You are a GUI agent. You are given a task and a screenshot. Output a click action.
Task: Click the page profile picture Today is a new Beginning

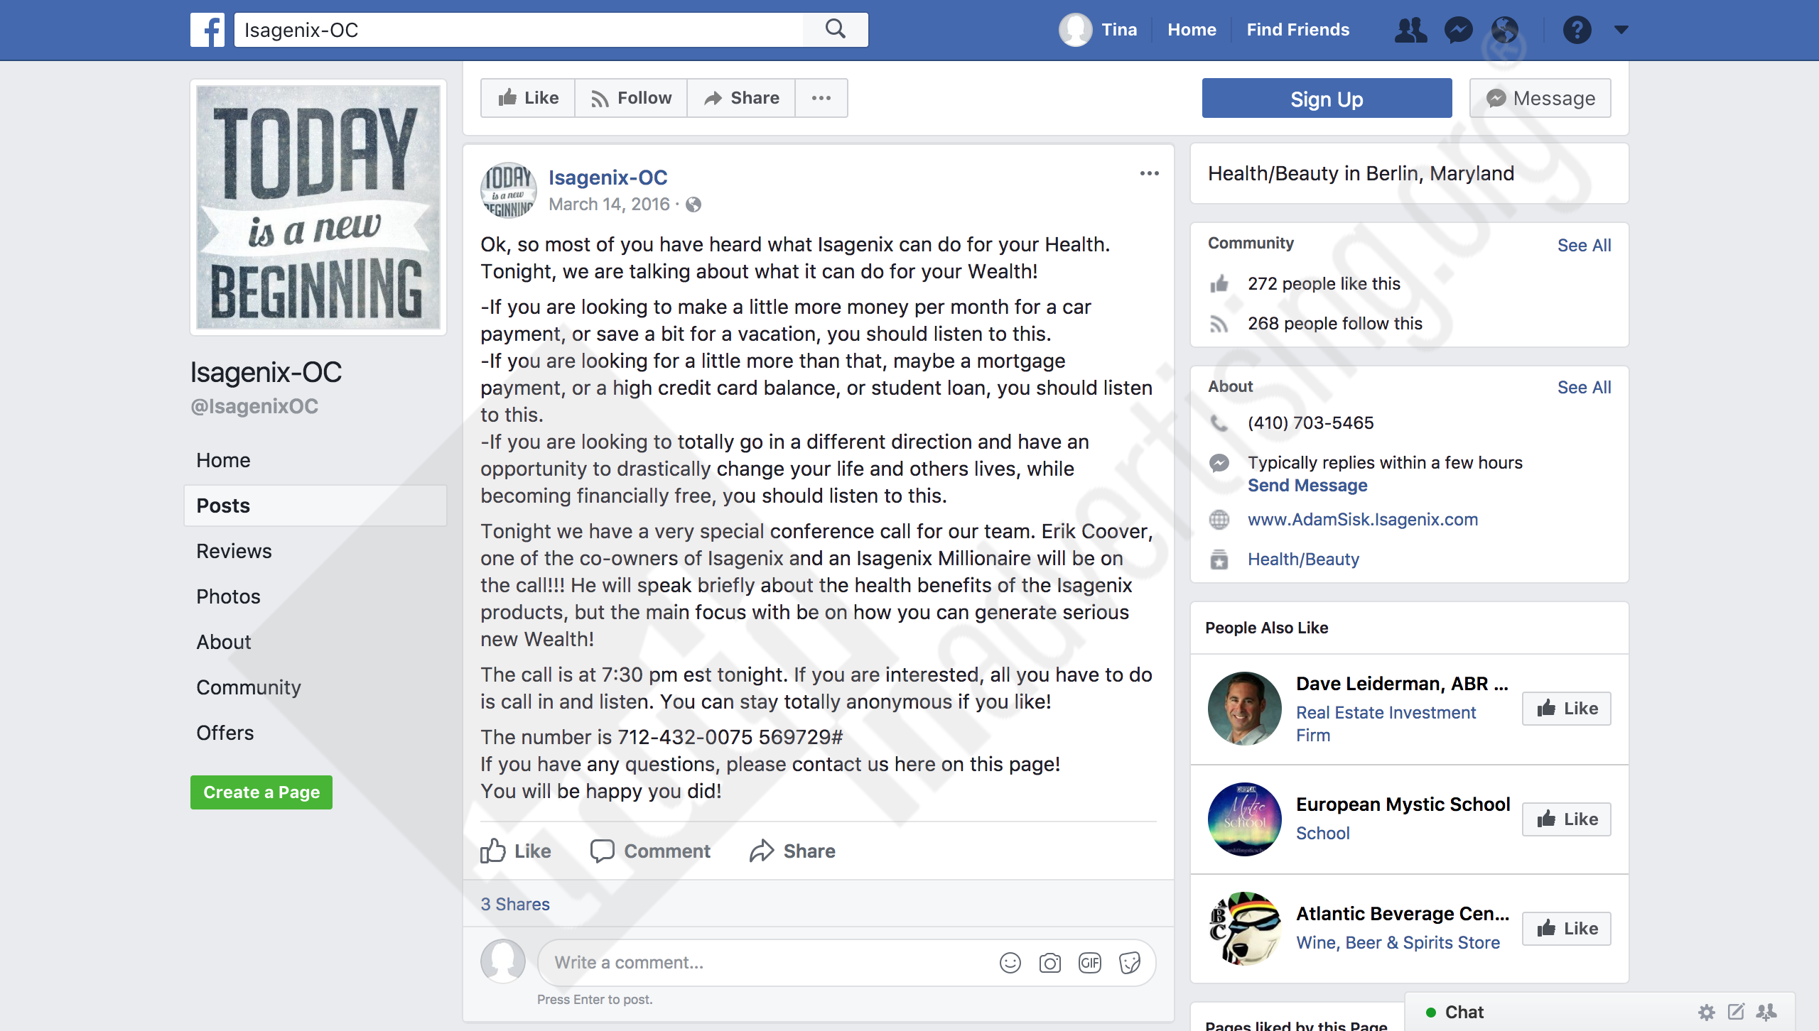pos(318,207)
